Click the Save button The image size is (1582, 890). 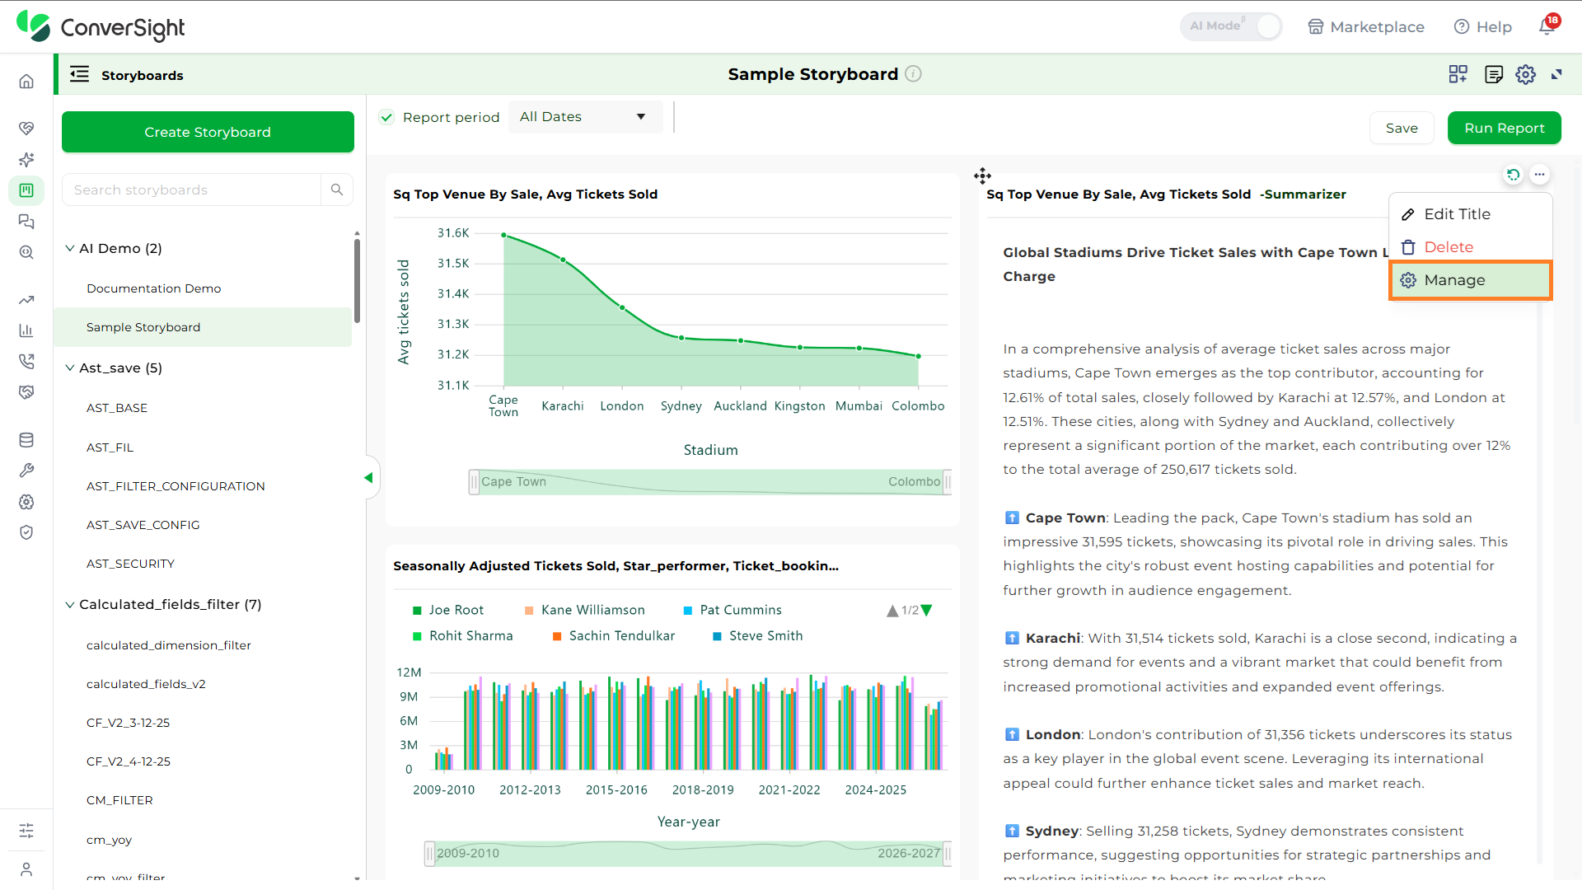pos(1402,128)
